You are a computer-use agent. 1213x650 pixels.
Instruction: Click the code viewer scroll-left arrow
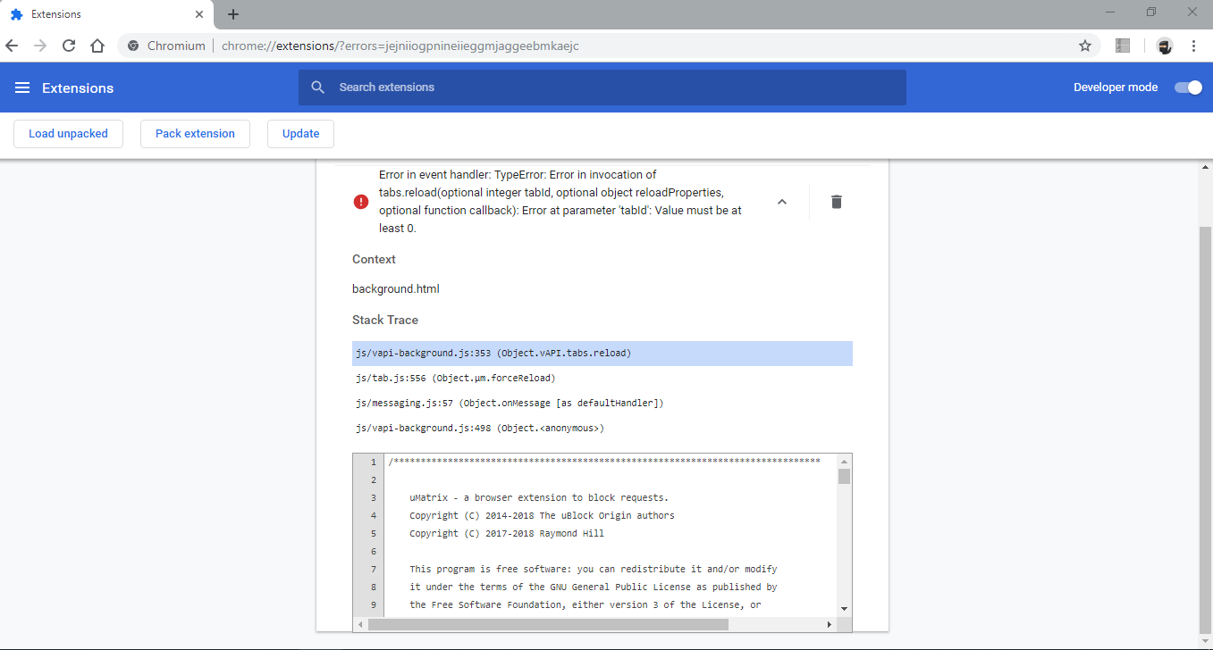point(360,625)
